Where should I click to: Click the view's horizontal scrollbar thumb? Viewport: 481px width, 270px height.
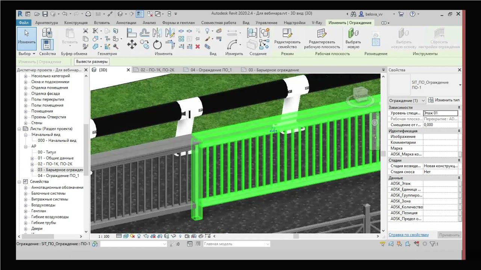[x=296, y=236]
